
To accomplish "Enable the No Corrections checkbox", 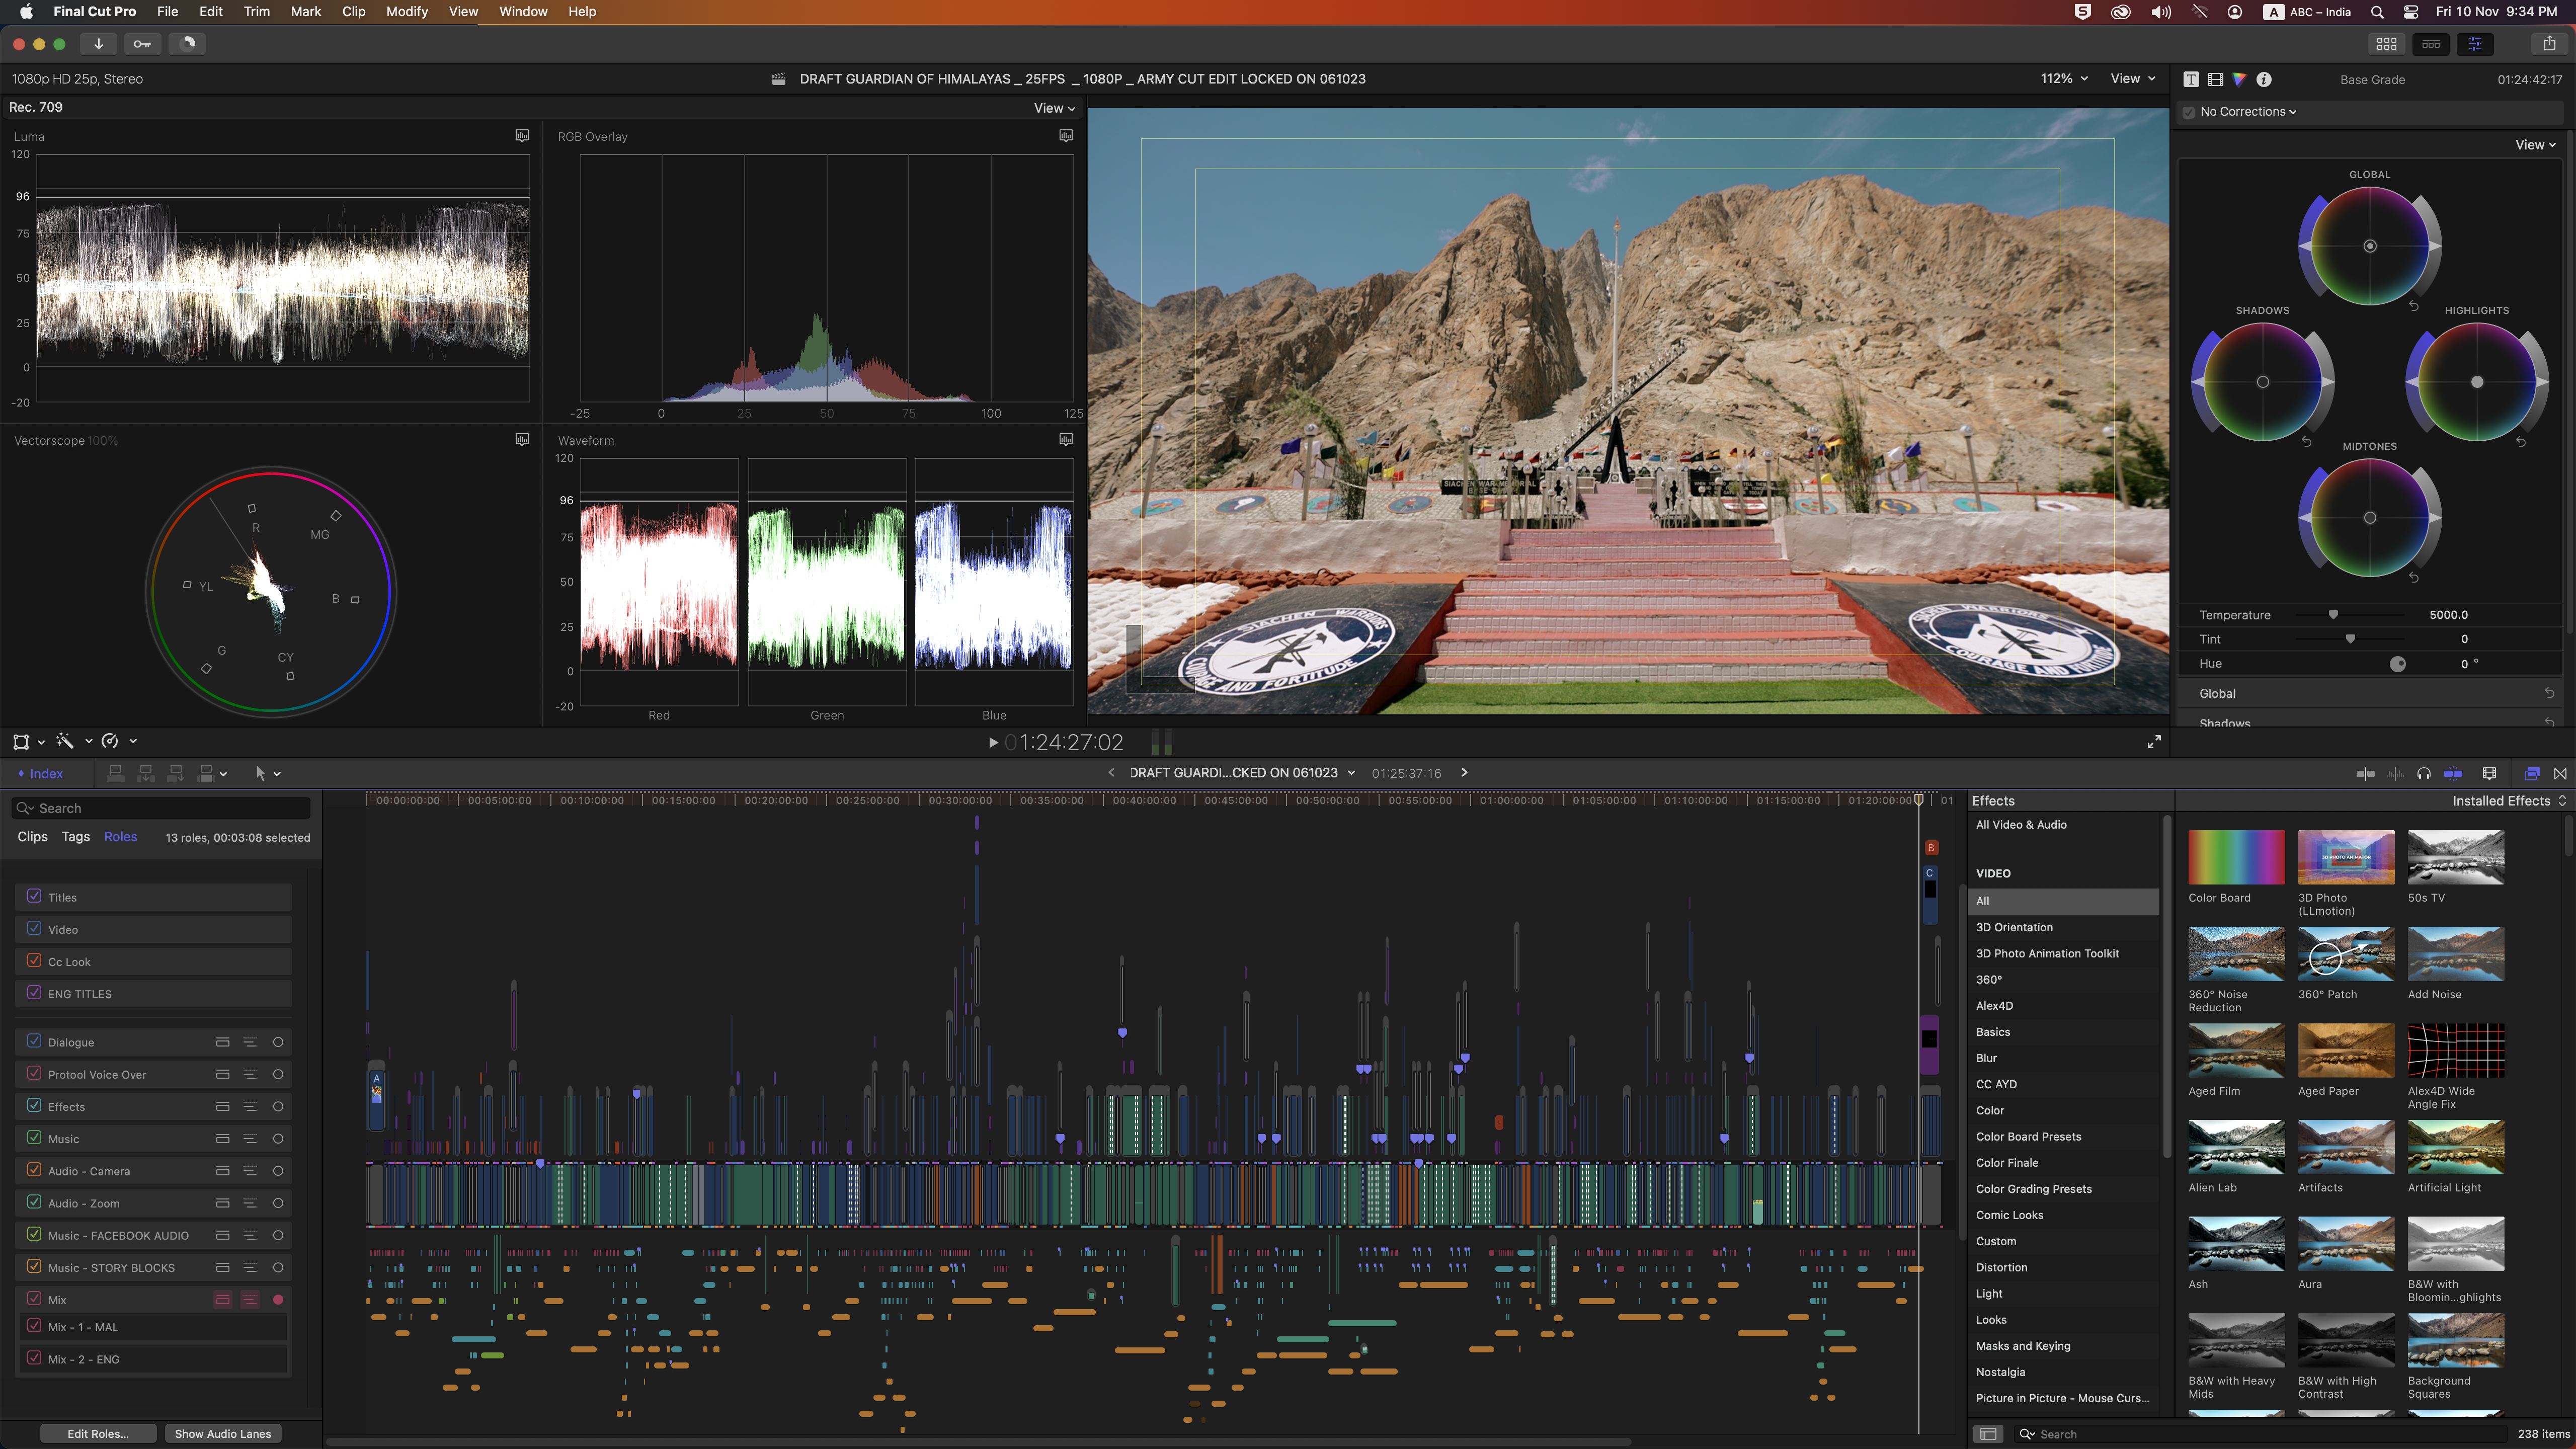I will click(x=2188, y=112).
